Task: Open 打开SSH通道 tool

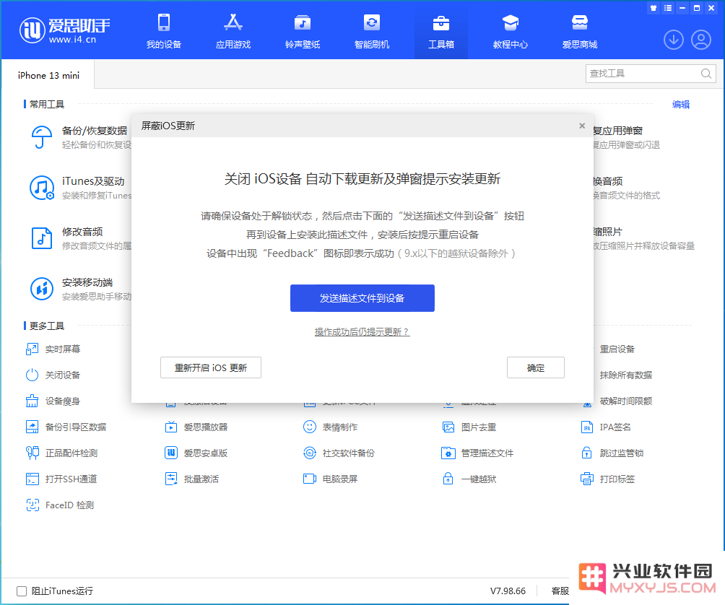Action: 62,479
